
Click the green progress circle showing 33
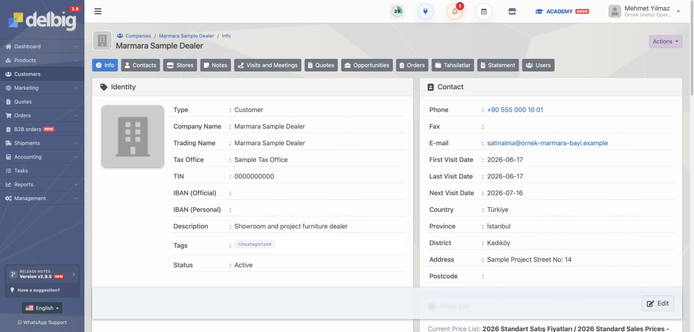[x=397, y=11]
